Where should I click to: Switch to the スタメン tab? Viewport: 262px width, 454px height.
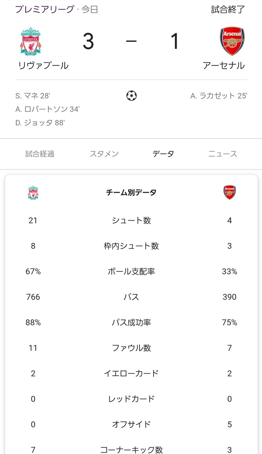point(104,154)
